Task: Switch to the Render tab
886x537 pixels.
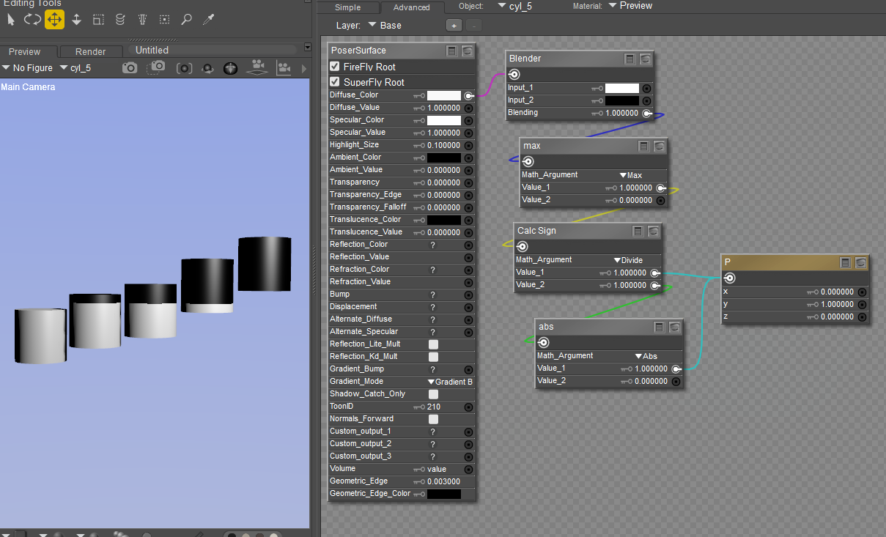Action: [90, 52]
